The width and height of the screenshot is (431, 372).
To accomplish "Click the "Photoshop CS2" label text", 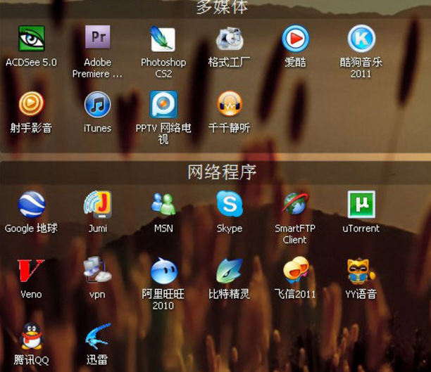I will point(163,68).
